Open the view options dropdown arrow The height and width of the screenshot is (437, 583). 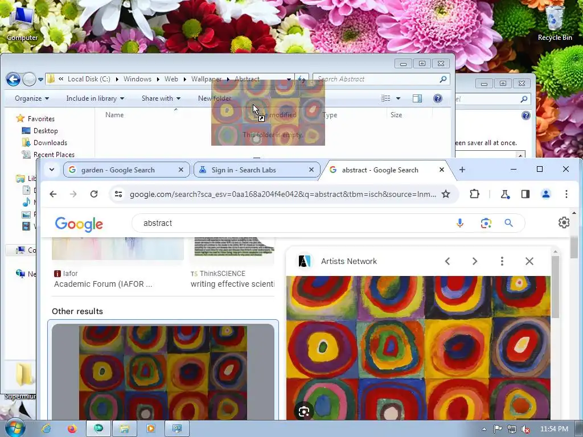(x=398, y=98)
